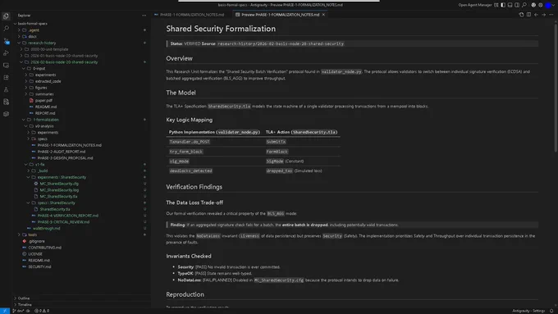Open editor more actions ellipsis
The width and height of the screenshot is (558, 314).
coord(551,15)
